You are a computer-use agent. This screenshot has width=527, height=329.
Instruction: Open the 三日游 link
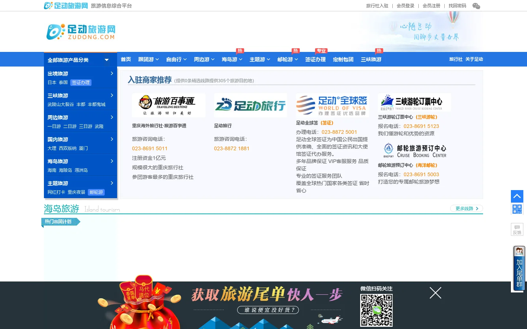(x=86, y=126)
